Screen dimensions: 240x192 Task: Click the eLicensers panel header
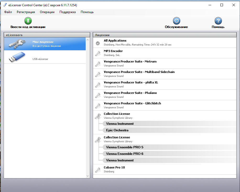[47, 35]
